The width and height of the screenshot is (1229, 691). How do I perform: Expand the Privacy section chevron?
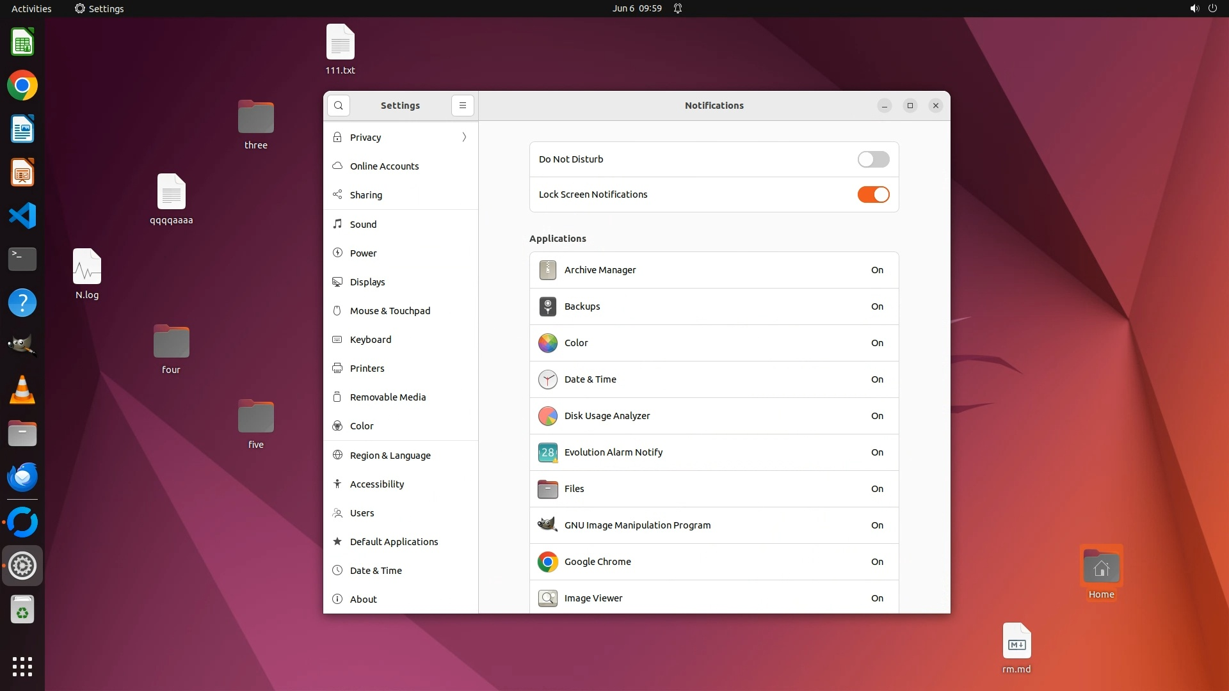(464, 138)
